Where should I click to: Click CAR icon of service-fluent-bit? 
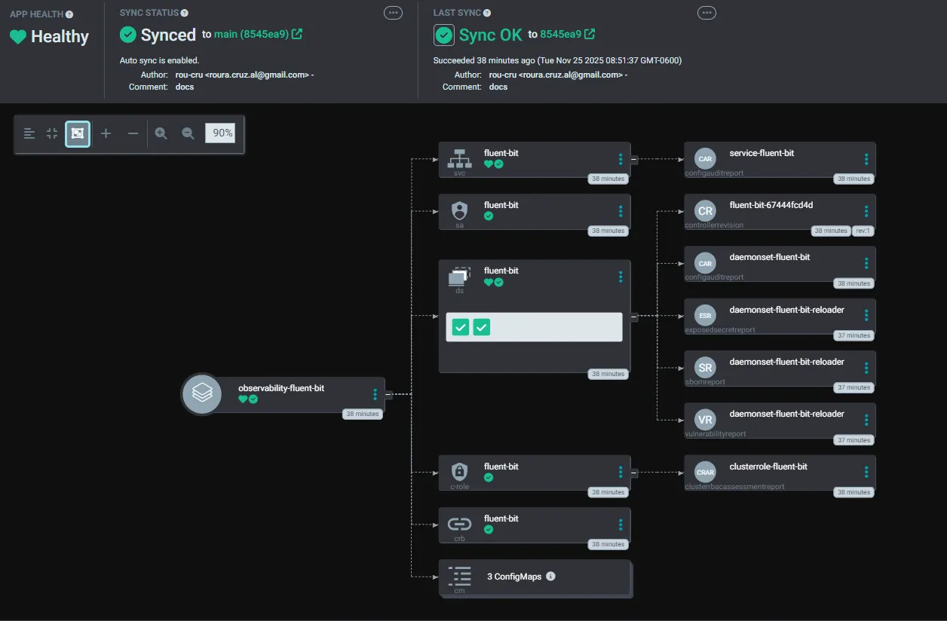point(705,159)
